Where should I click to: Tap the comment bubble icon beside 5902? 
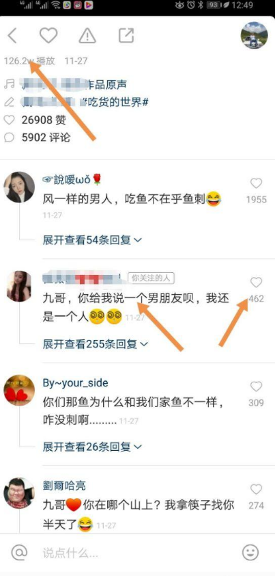point(9,138)
